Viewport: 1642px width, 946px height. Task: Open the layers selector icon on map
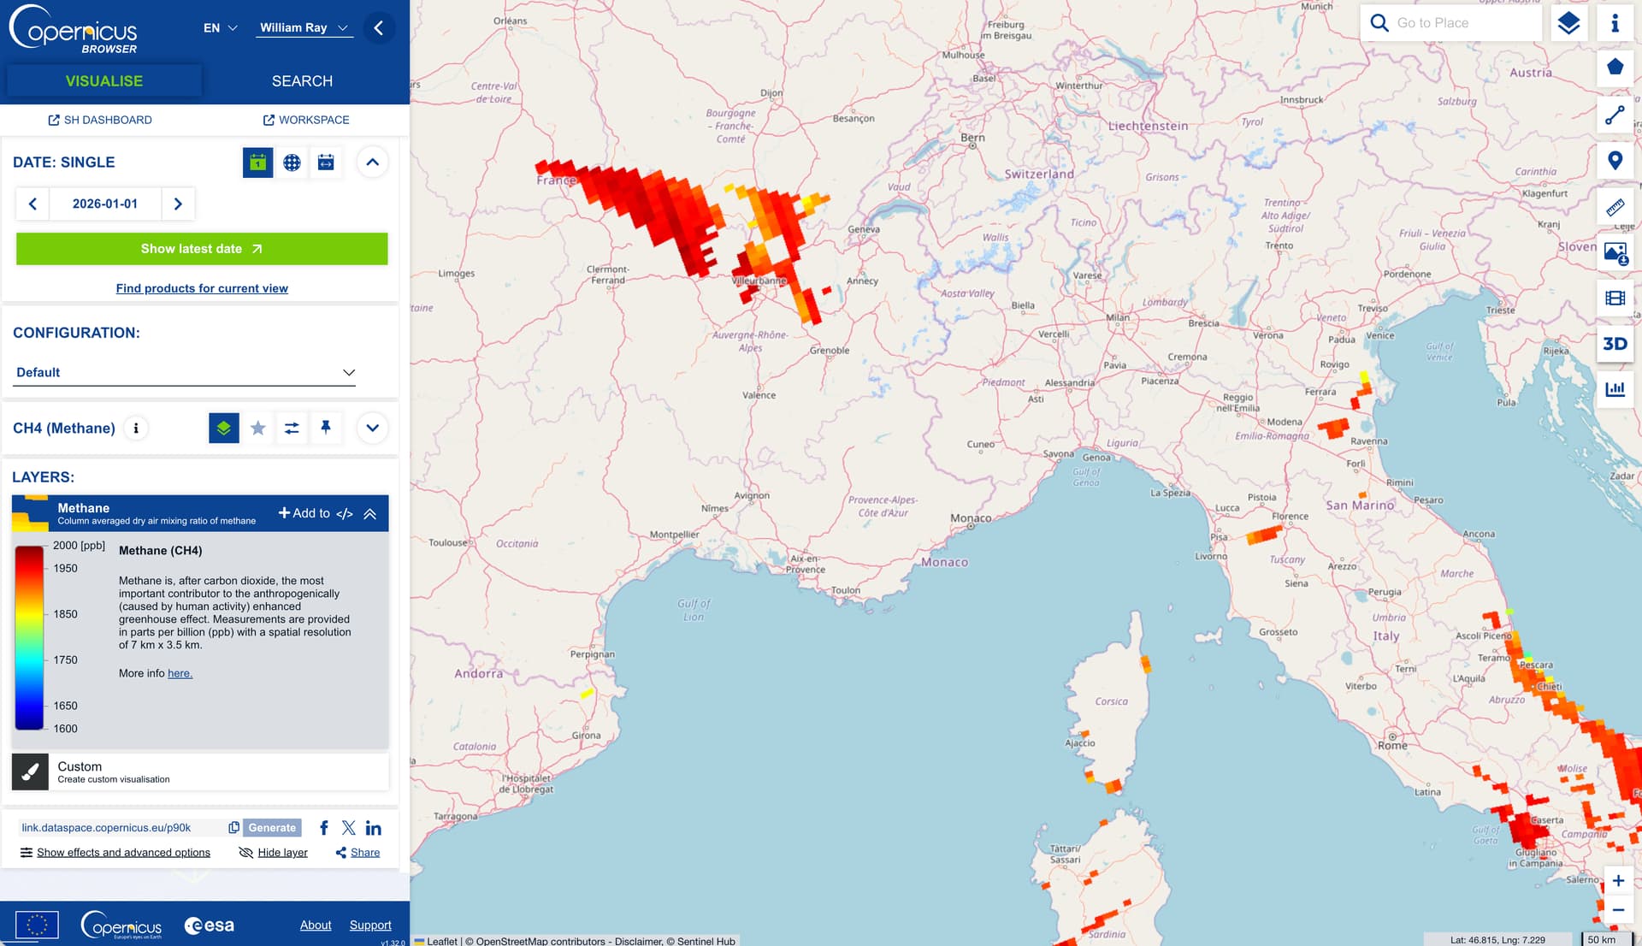(1568, 23)
